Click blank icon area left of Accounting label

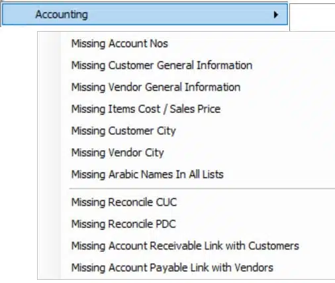click(19, 15)
